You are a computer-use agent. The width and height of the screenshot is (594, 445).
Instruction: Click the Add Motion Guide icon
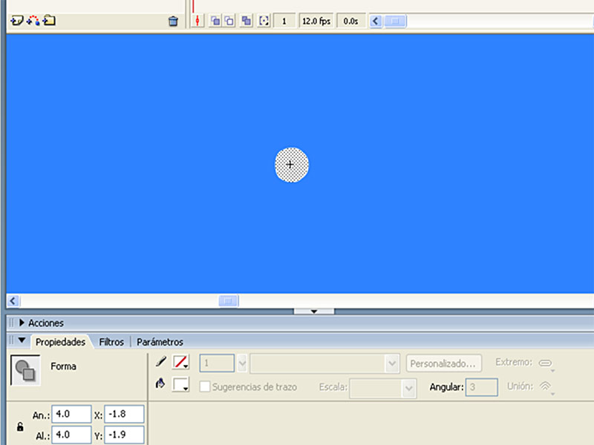(31, 21)
